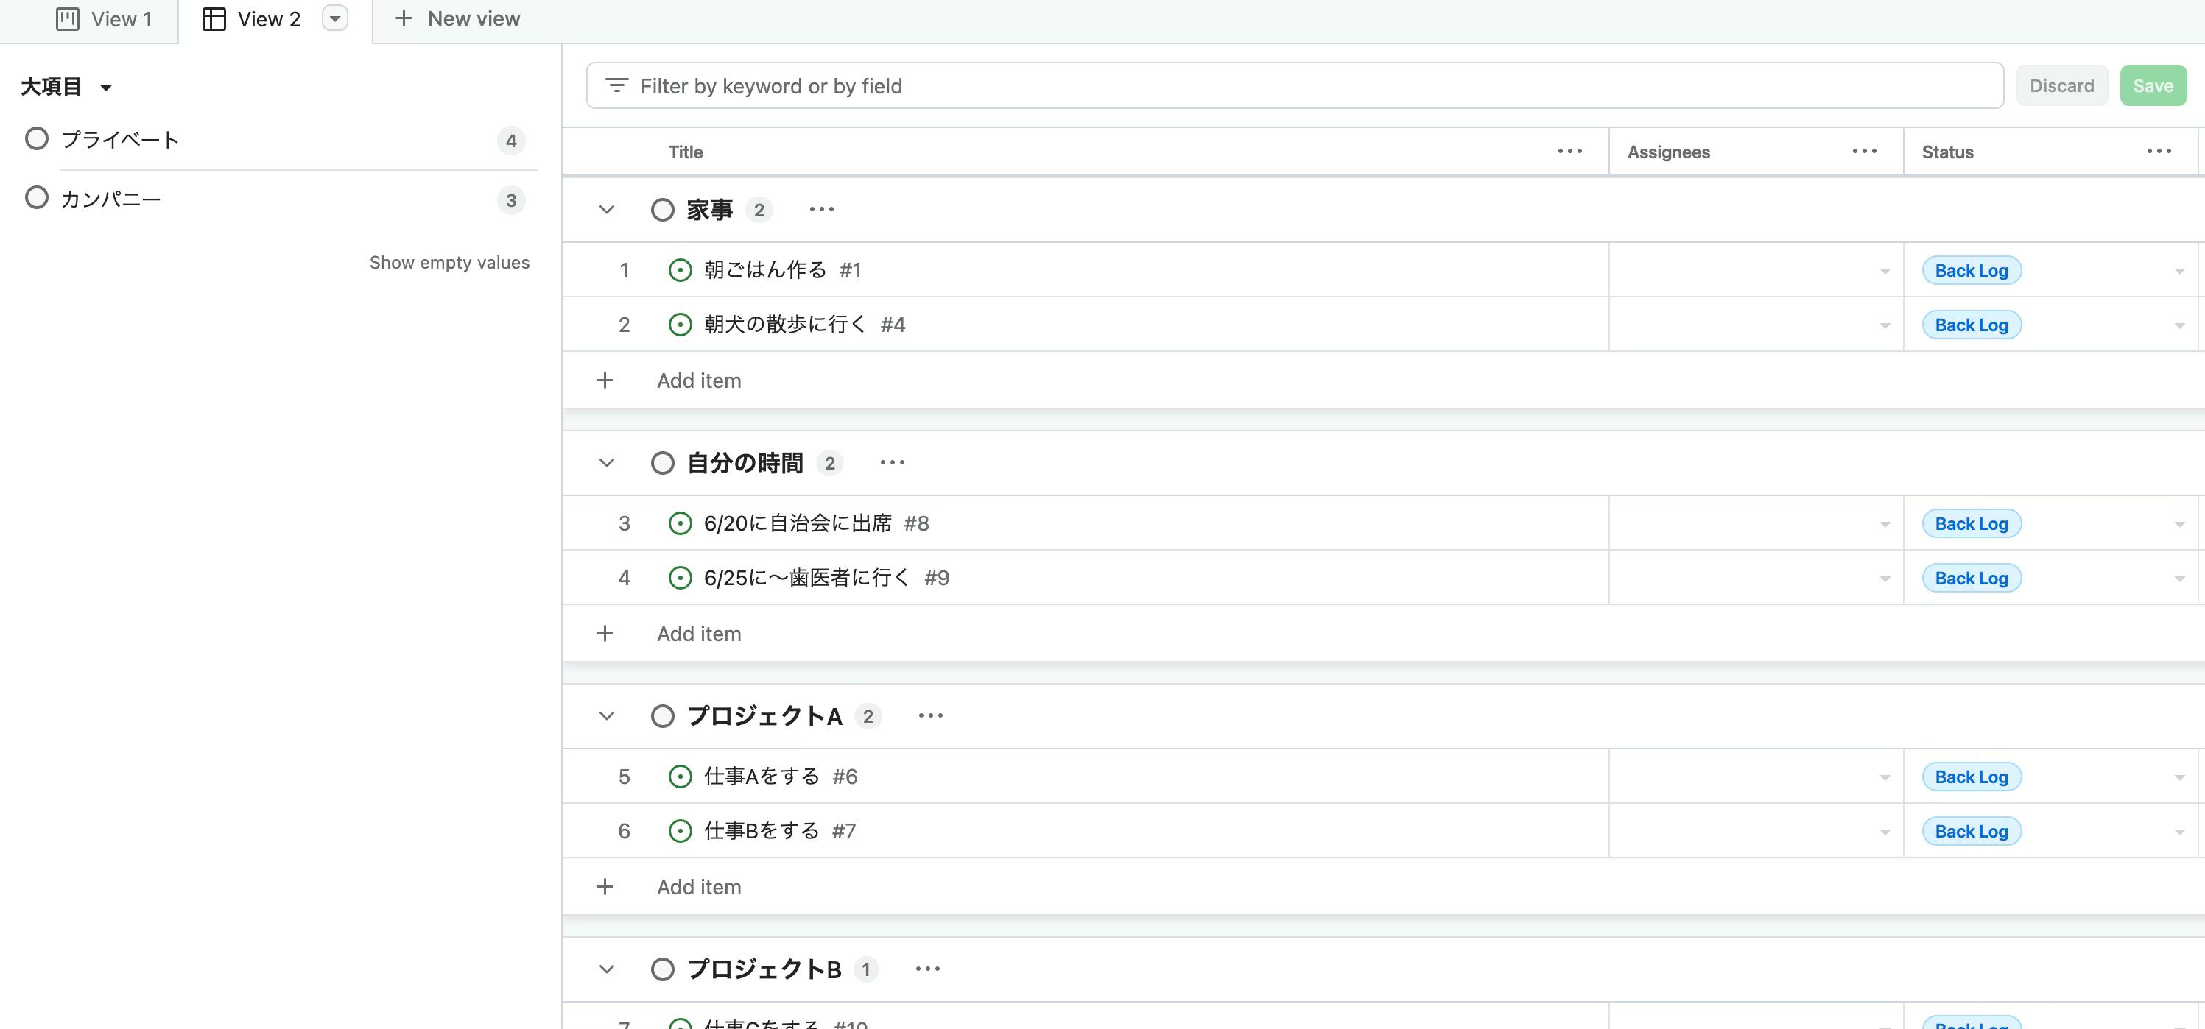
Task: Focus the Filter by keyword field
Action: (1294, 85)
